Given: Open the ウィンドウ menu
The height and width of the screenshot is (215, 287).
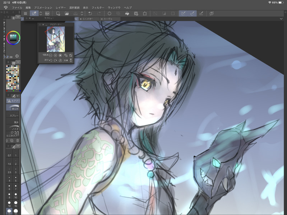Looking at the screenshot, I should (114, 8).
